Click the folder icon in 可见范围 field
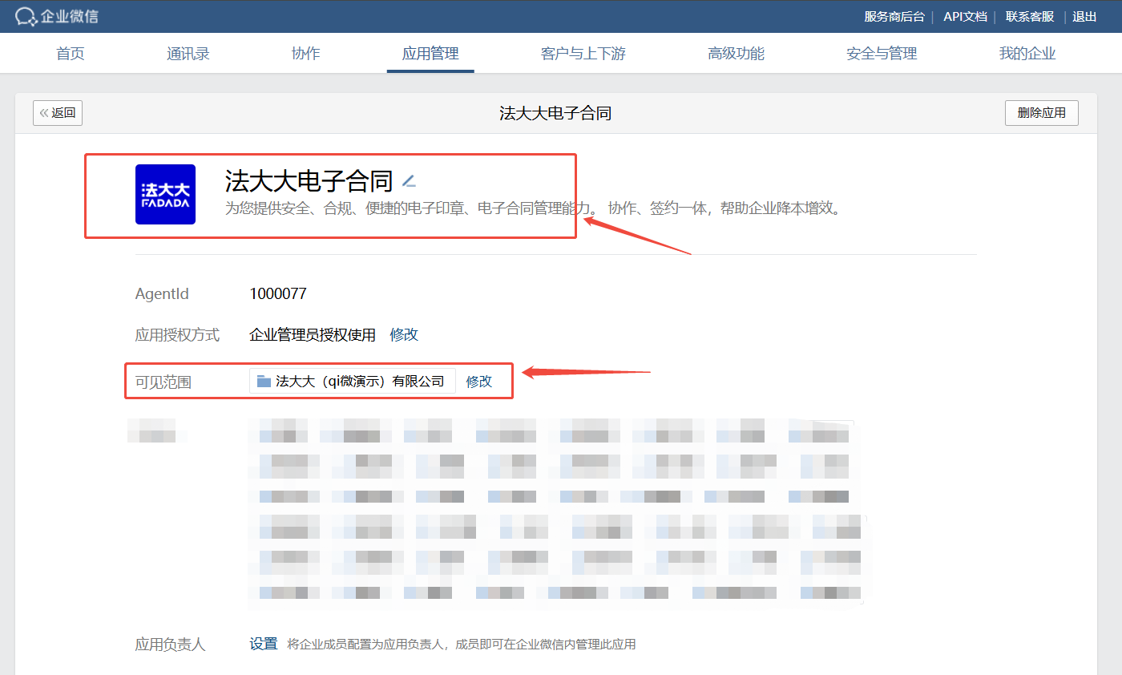Viewport: 1122px width, 675px height. 264,382
